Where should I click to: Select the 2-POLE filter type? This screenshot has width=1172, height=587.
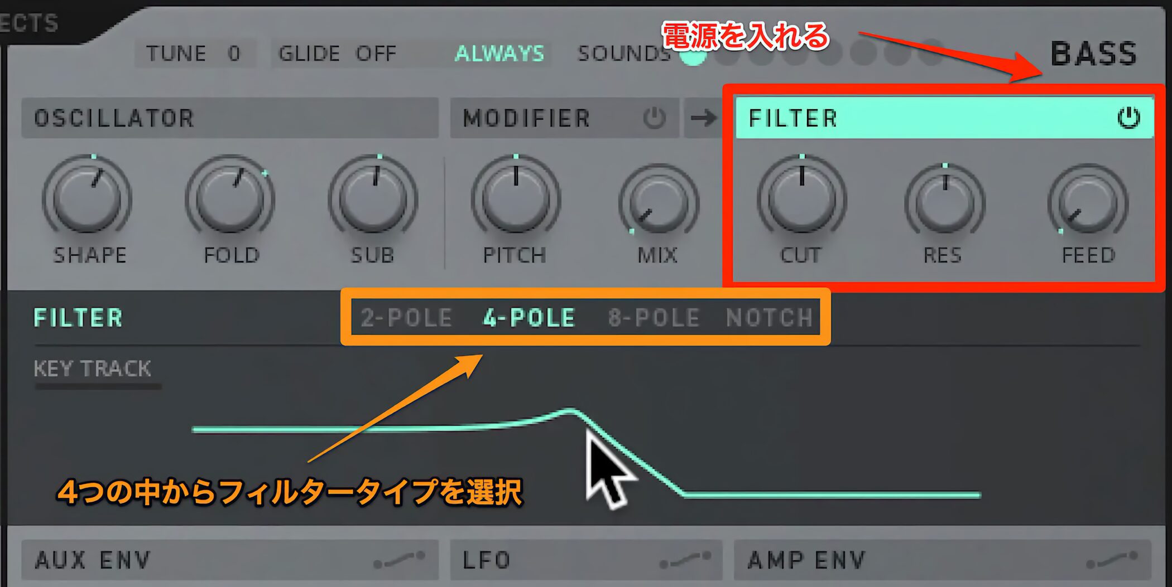click(406, 318)
